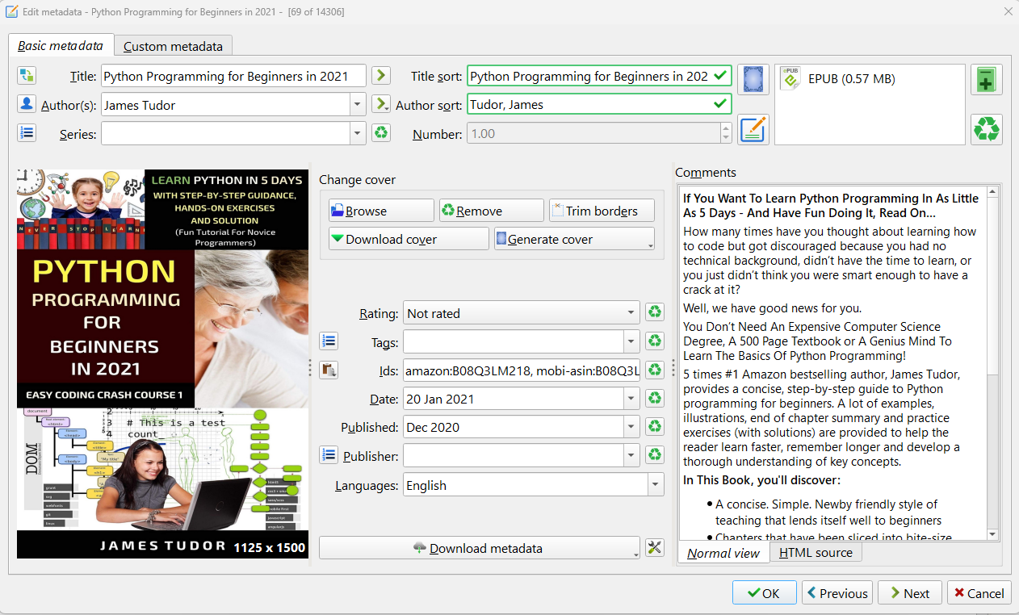Screen dimensions: 1019x615
Task: Clear the Date field with recycle icon
Action: pyautogui.click(x=654, y=398)
